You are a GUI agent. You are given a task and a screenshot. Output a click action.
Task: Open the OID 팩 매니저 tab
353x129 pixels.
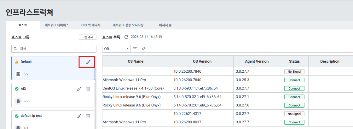click(91, 25)
